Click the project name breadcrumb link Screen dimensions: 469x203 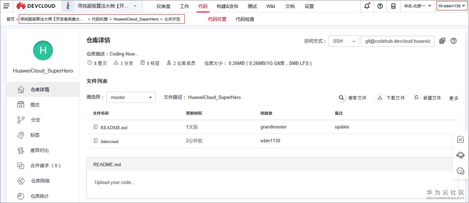(x=52, y=19)
